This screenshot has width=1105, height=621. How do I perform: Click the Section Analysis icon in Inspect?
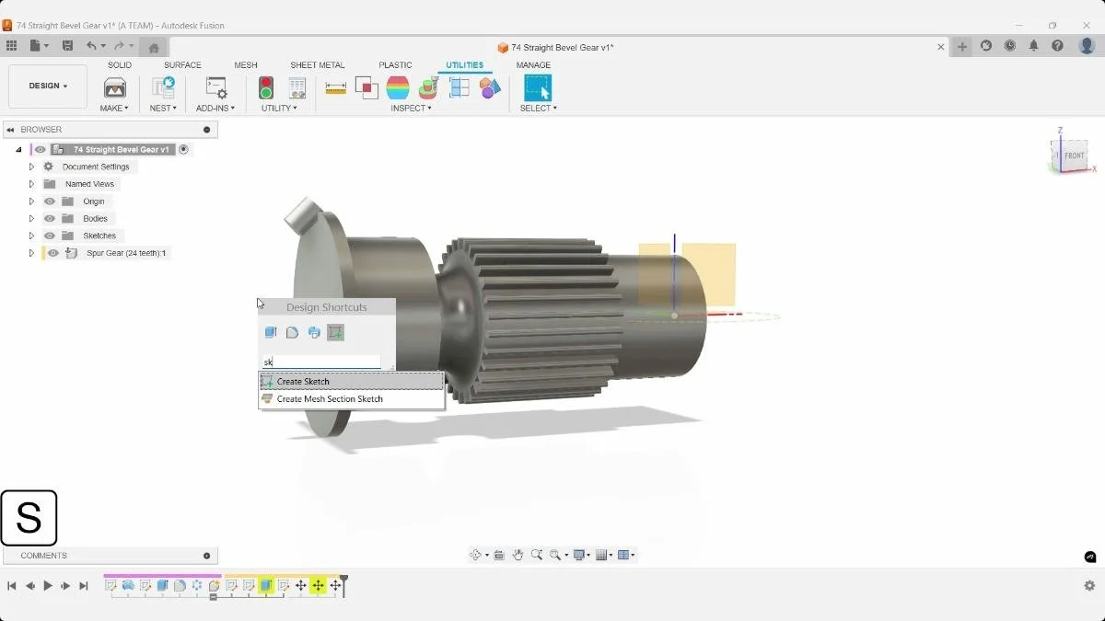(428, 88)
